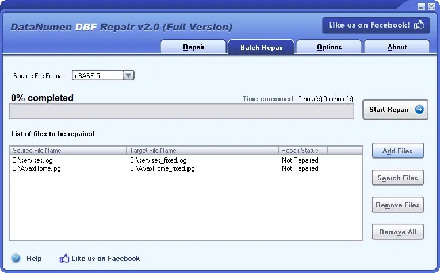Click the Like us on Facebook! banner
The image size is (440, 273).
(x=376, y=25)
